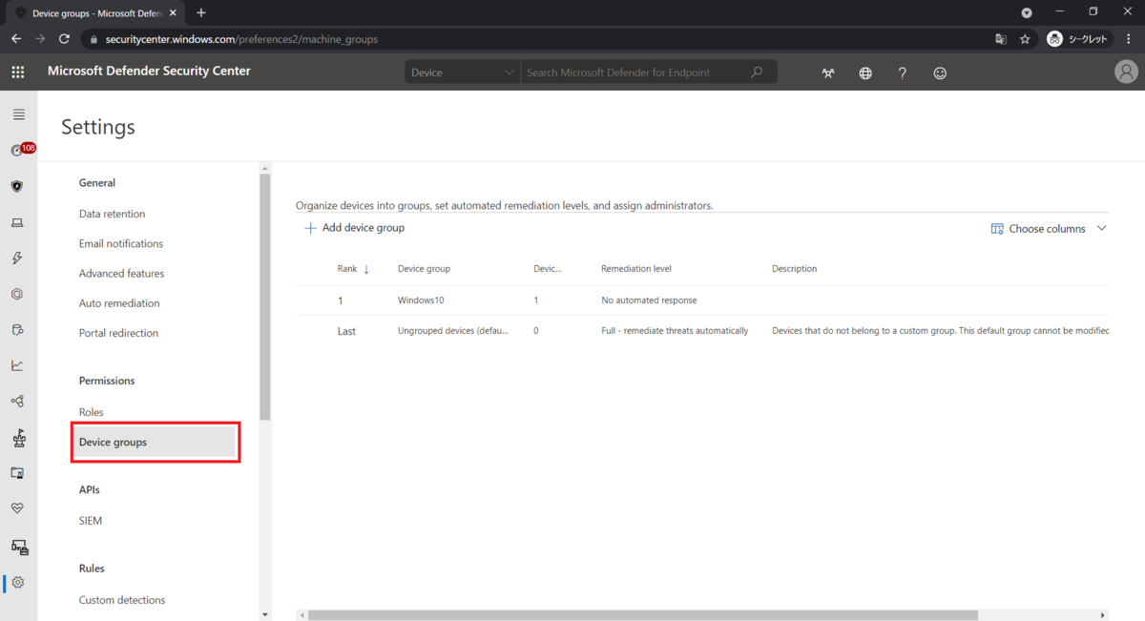The image size is (1145, 621).
Task: Open the Evaluation and tutorials monitor icon
Action: [x=17, y=473]
